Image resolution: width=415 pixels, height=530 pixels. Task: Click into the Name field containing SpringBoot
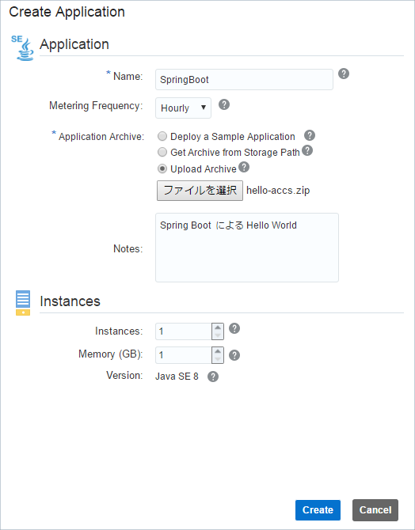point(244,79)
